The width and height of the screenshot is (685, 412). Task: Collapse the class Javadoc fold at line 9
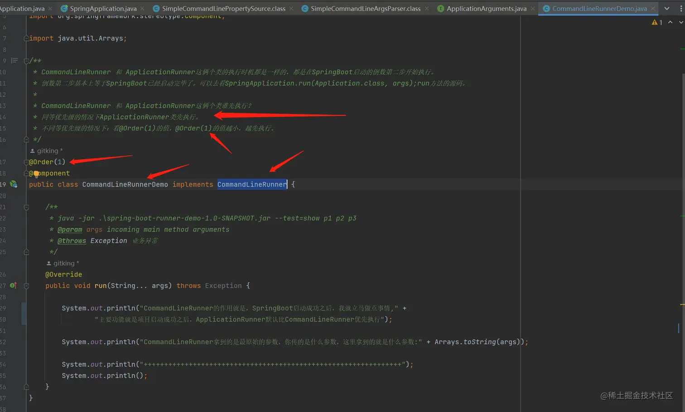click(26, 61)
